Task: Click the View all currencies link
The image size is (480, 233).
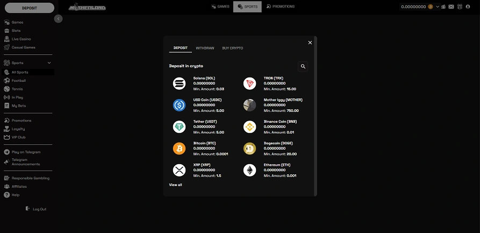Action: click(x=175, y=185)
